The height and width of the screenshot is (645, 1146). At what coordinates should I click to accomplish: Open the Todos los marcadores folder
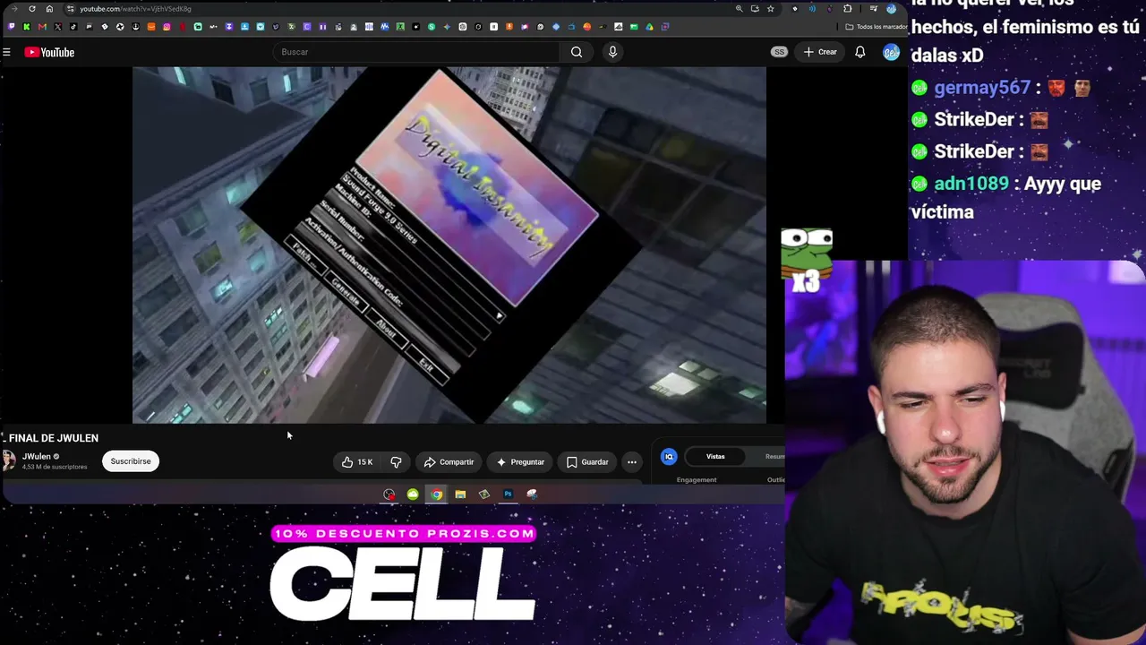877,27
